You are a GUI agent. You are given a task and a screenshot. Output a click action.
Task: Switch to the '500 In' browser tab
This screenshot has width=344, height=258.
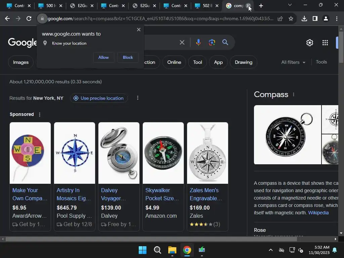(x=50, y=6)
